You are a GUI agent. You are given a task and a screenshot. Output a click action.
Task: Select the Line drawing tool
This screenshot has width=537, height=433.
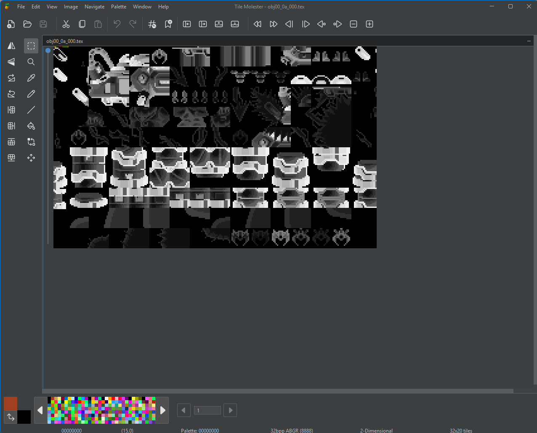tap(31, 110)
